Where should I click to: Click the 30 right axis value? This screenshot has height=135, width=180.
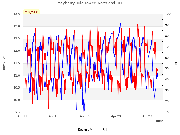[167, 91]
